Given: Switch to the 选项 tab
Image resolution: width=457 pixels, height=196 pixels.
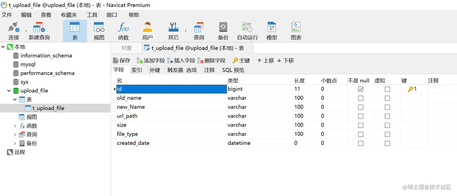Looking at the screenshot, I should click(191, 70).
